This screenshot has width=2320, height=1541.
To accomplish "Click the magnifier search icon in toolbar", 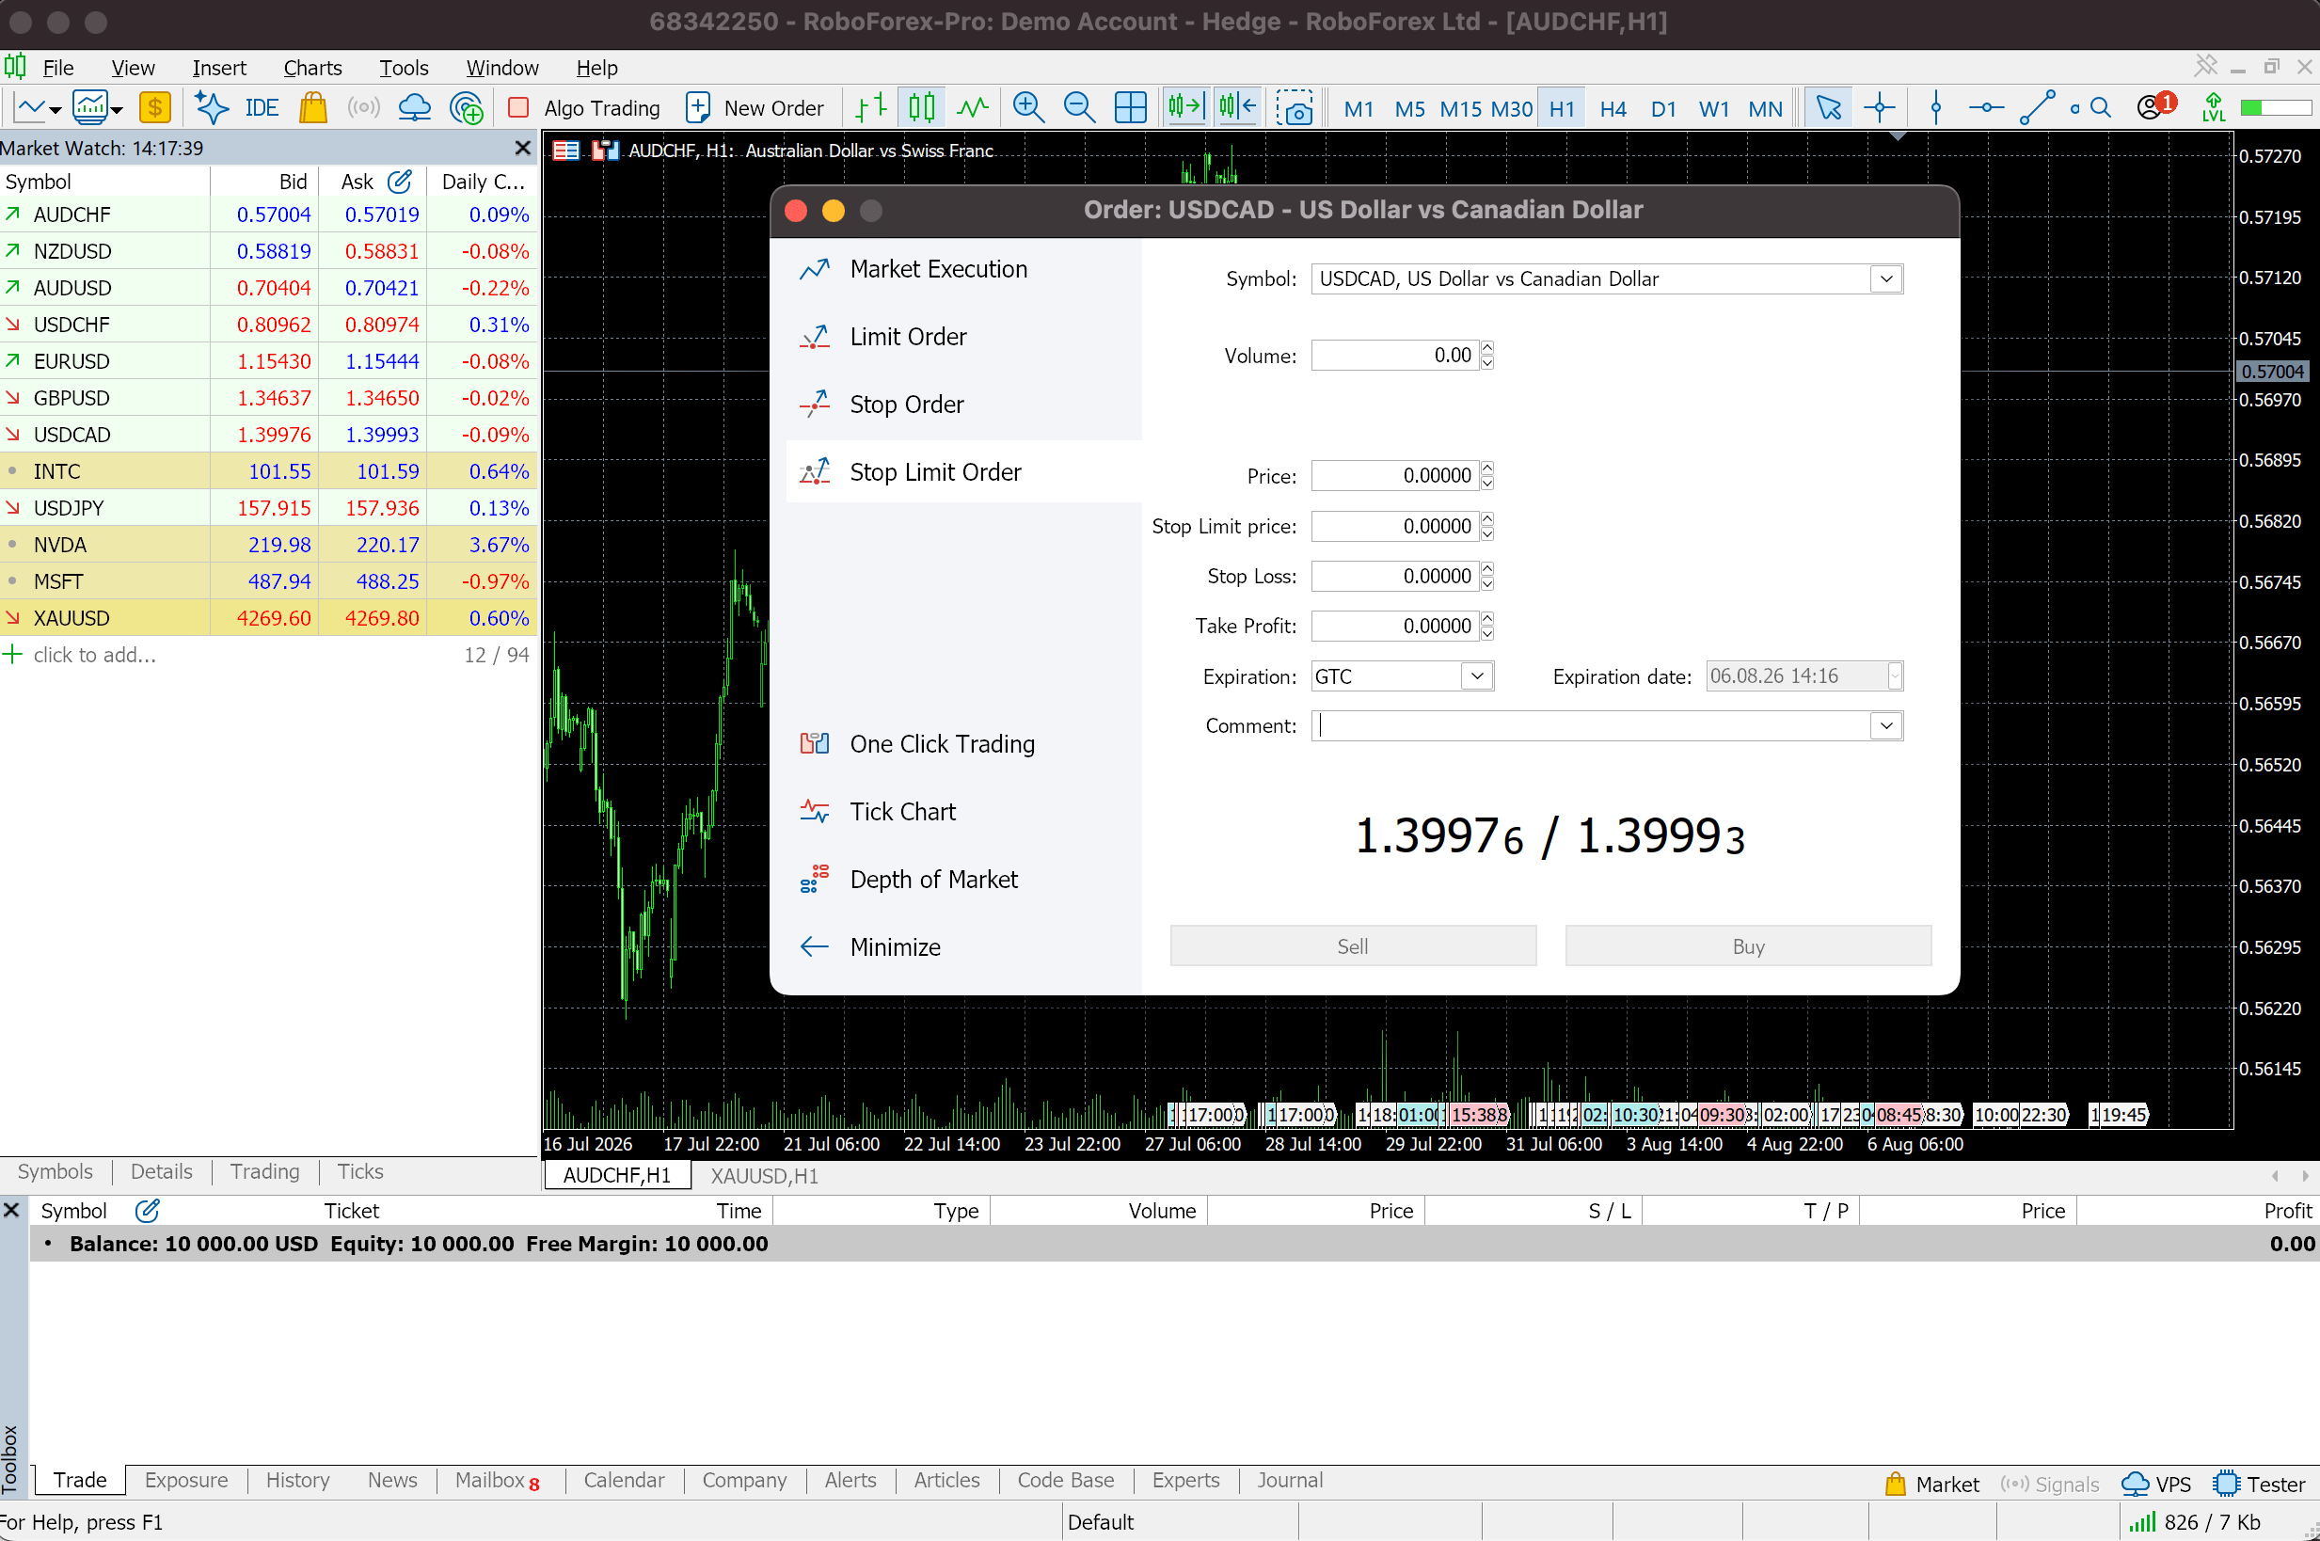I will (x=2099, y=107).
